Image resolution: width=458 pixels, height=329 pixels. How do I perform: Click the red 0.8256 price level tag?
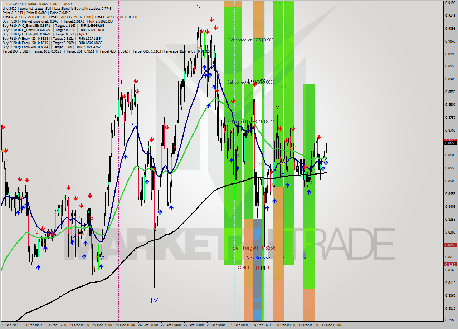(x=450, y=245)
